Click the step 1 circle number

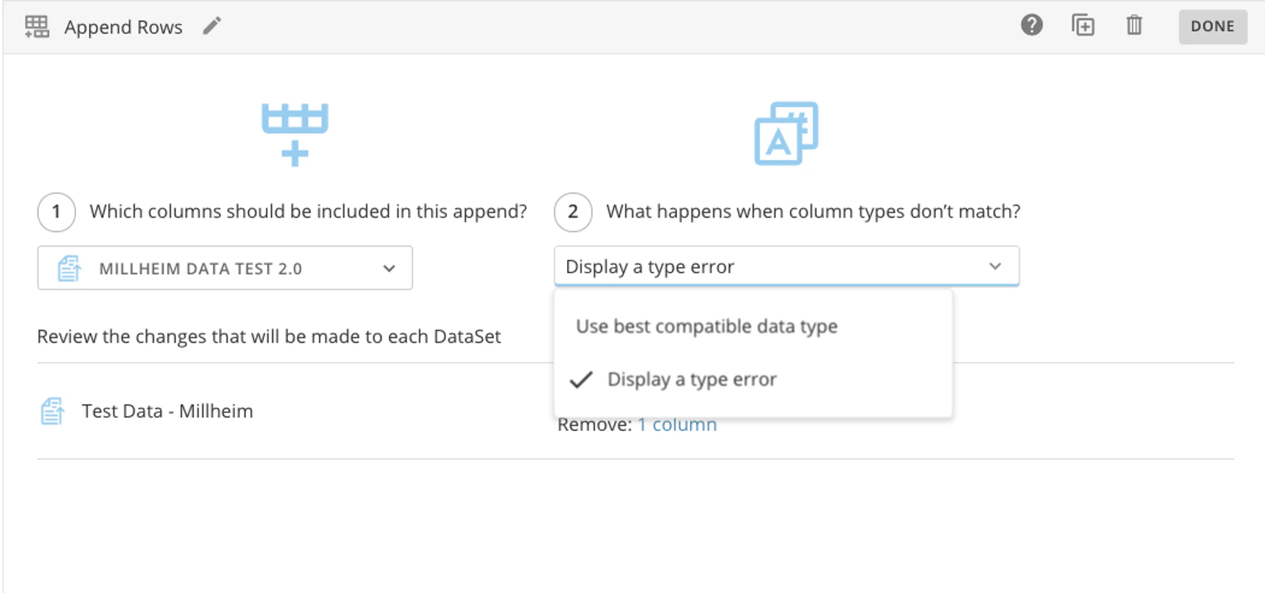[x=56, y=212]
